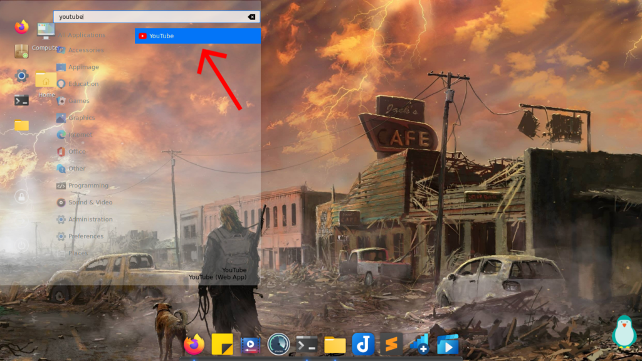
Task: Launch Stacer from the dock
Action: [x=278, y=344]
